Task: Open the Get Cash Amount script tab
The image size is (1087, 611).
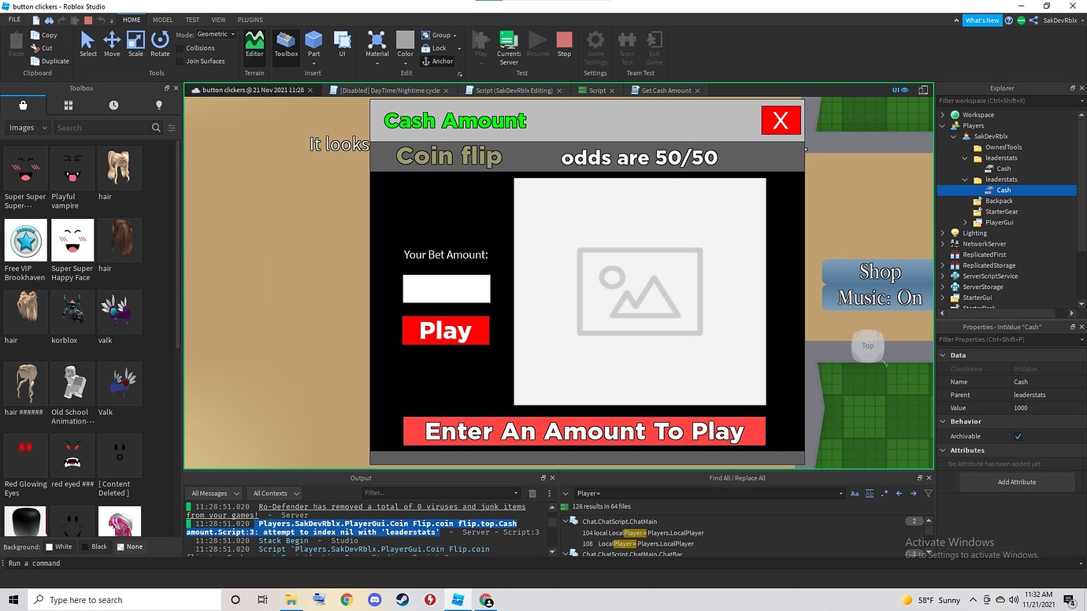Action: [x=666, y=90]
